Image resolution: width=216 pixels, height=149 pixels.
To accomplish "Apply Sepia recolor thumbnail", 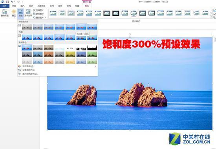I will click(48, 48).
